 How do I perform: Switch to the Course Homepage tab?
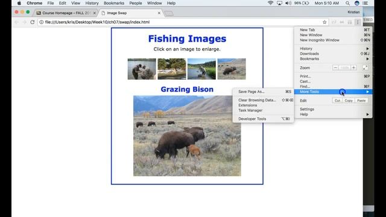pyautogui.click(x=65, y=13)
